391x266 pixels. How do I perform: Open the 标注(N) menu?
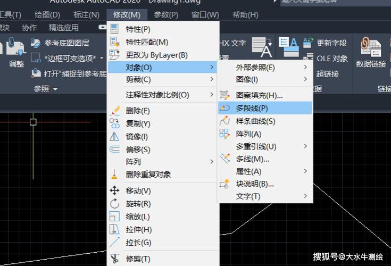[x=86, y=15]
